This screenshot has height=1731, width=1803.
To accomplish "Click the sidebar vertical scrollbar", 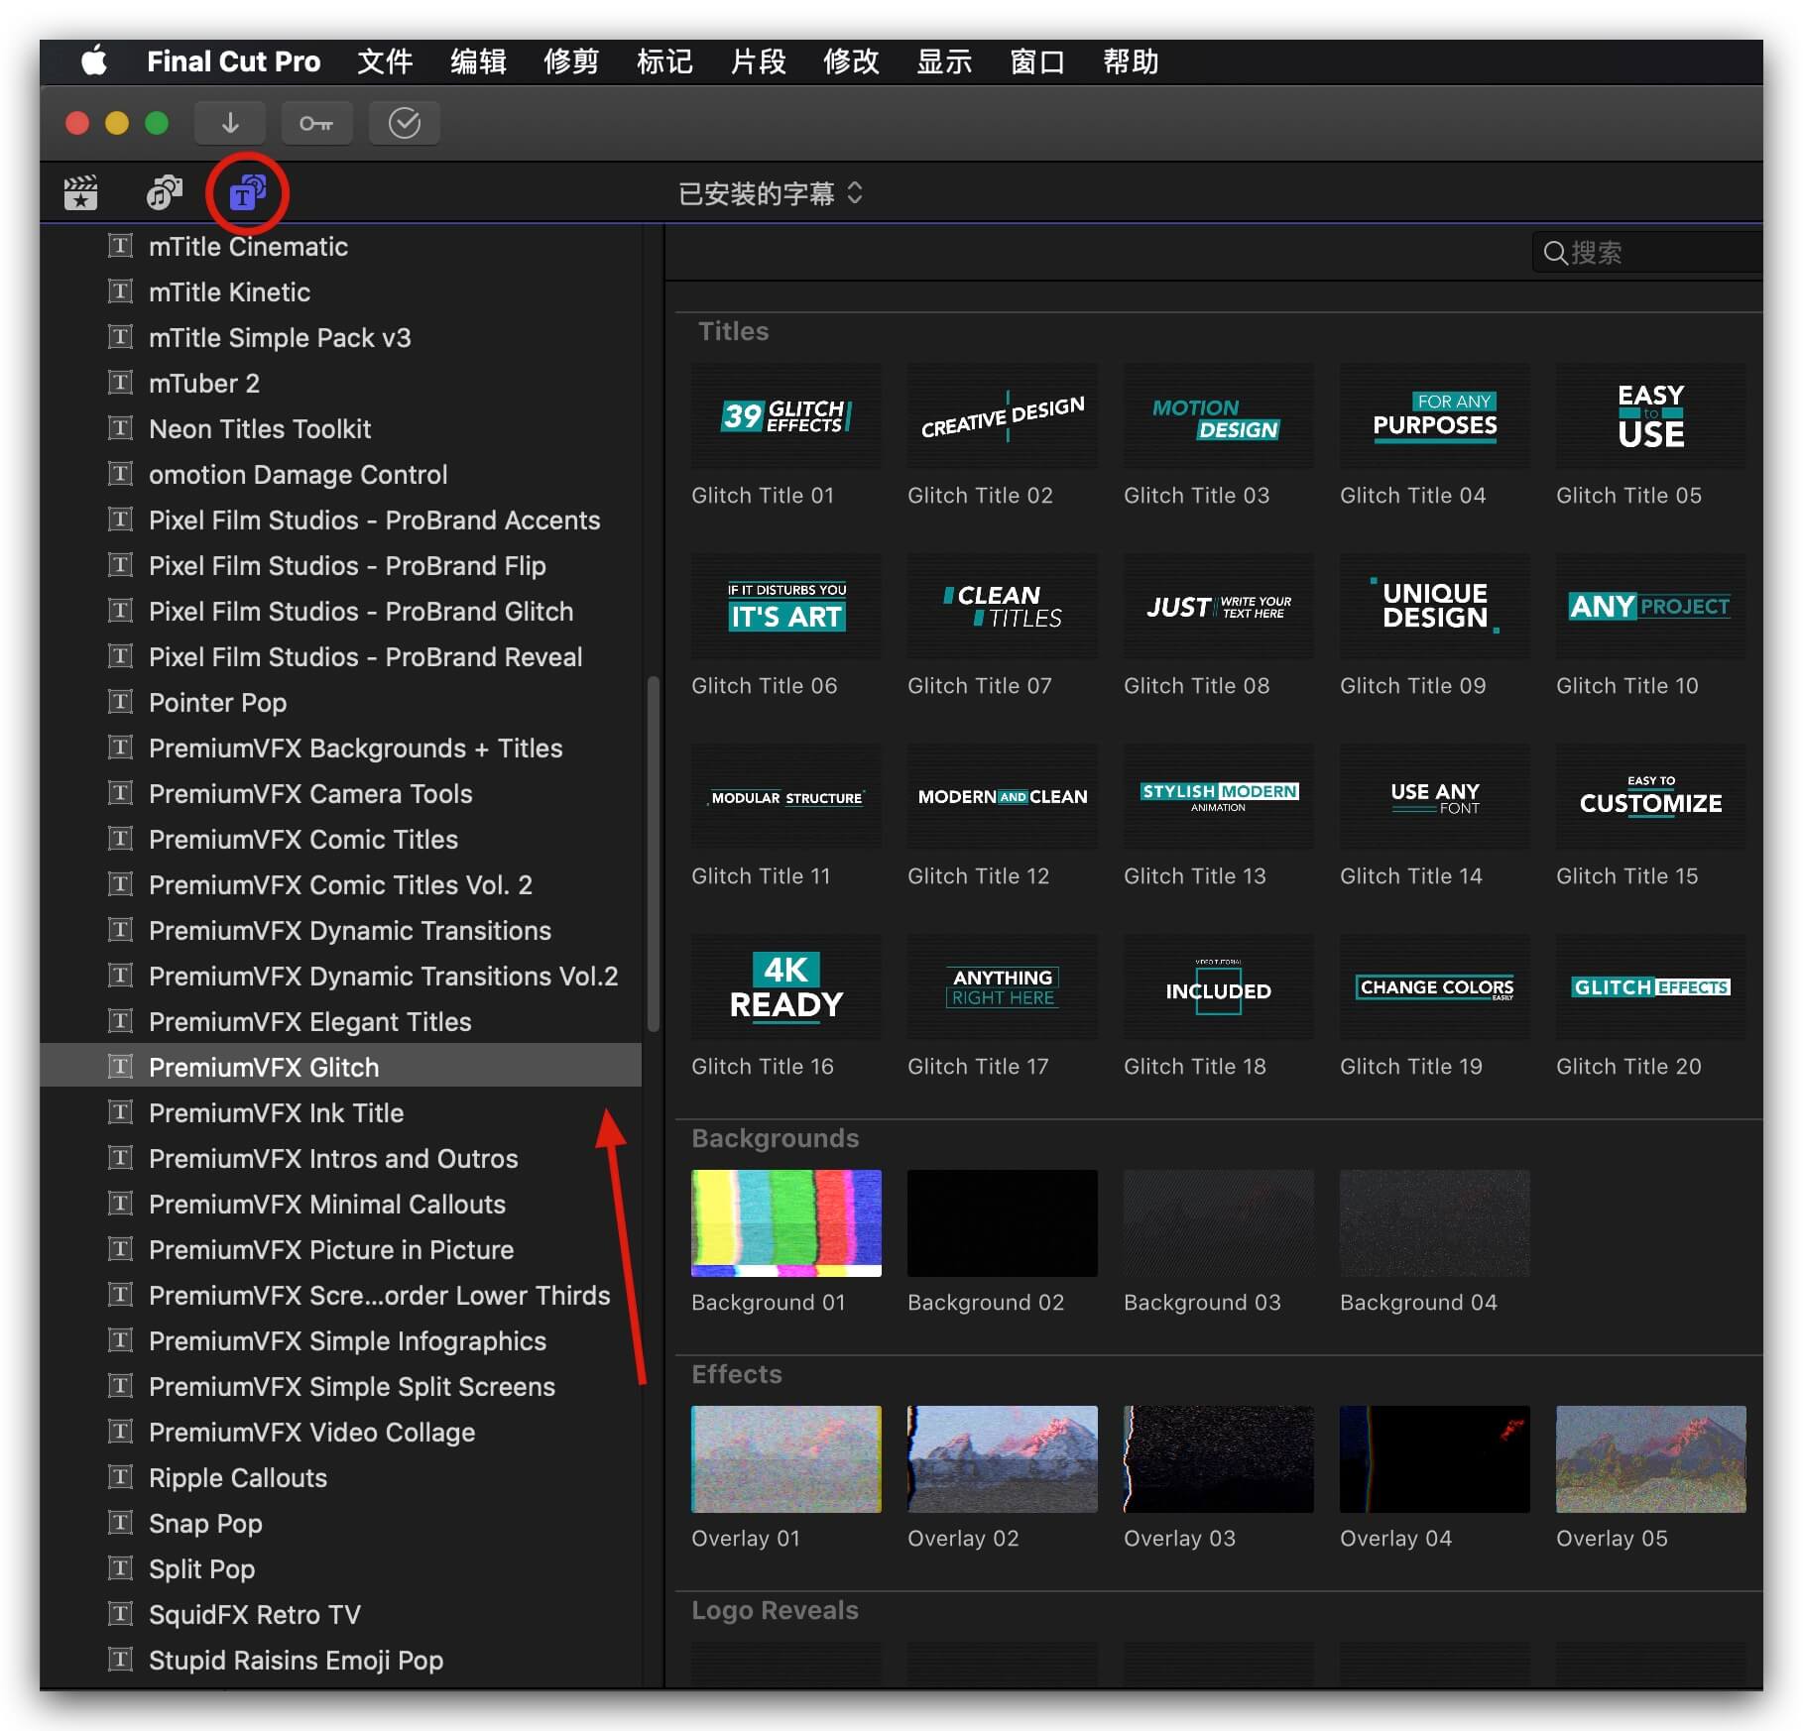I will 653,853.
